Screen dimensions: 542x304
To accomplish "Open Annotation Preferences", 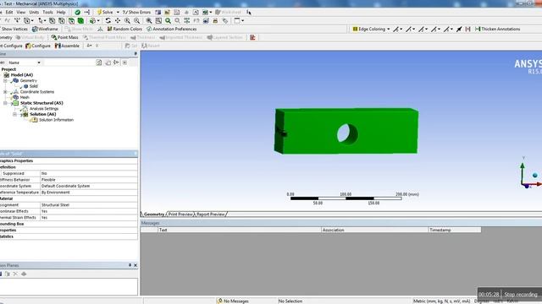I will click(171, 29).
